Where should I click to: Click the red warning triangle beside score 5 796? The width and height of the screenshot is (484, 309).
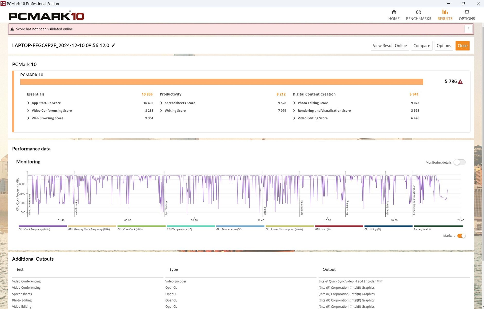coord(460,82)
